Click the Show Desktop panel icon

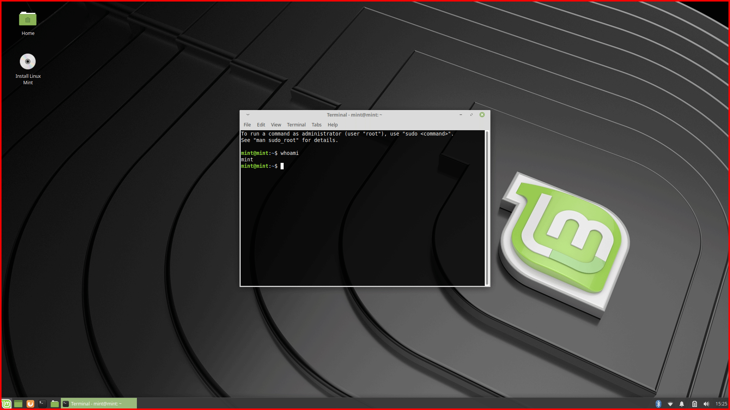tap(18, 404)
